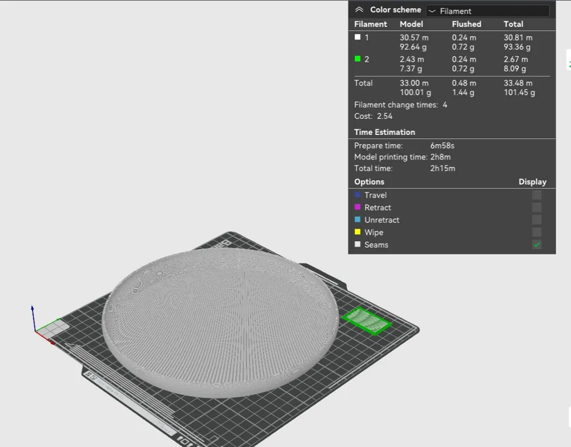Select the sliced disc model on the plate
571x447 pixels.
click(x=223, y=320)
